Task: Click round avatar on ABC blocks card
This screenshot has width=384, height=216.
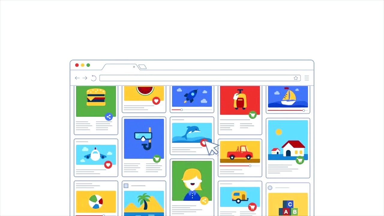Action: (270, 188)
